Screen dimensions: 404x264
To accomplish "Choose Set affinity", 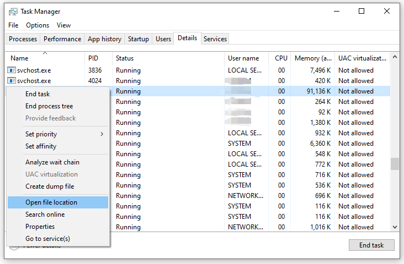I will tap(58, 146).
